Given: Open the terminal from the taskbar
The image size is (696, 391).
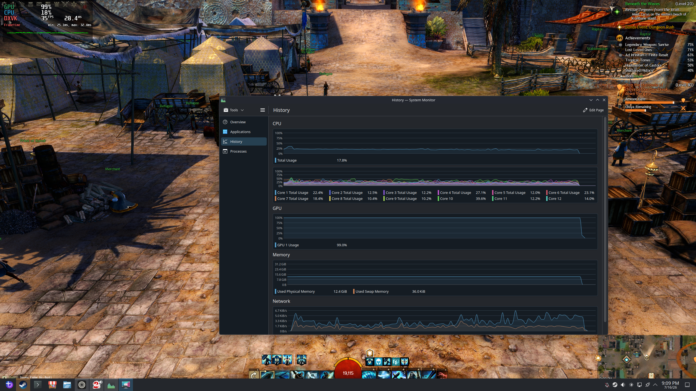Looking at the screenshot, I should pos(38,385).
